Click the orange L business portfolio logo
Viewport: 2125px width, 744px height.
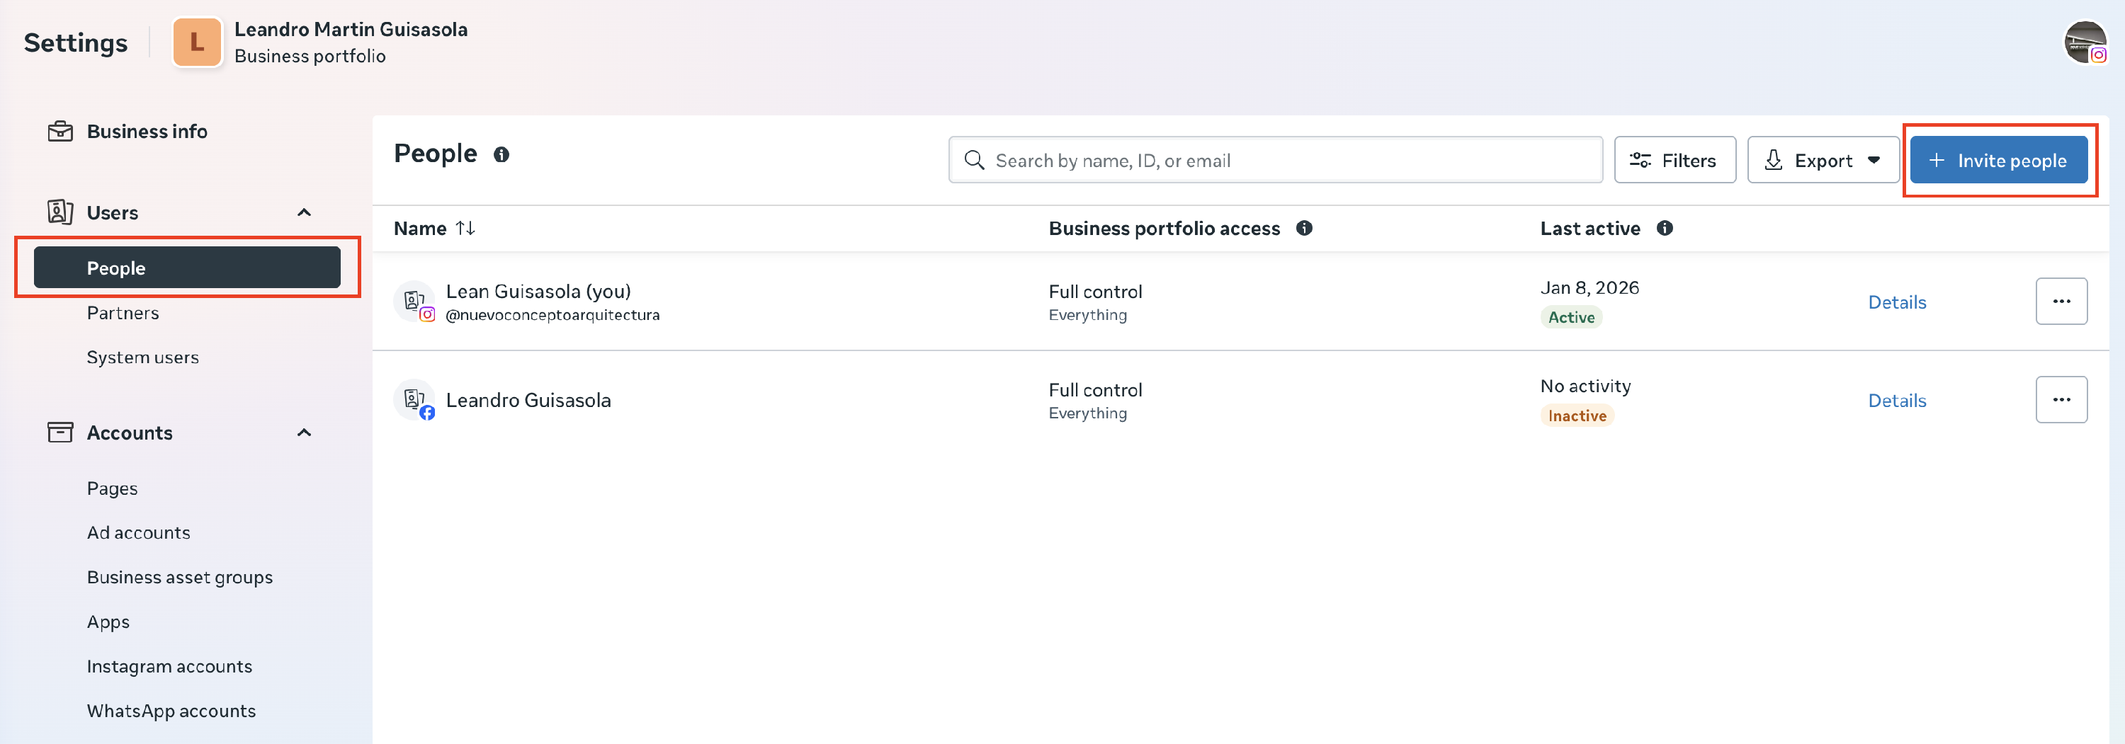197,42
